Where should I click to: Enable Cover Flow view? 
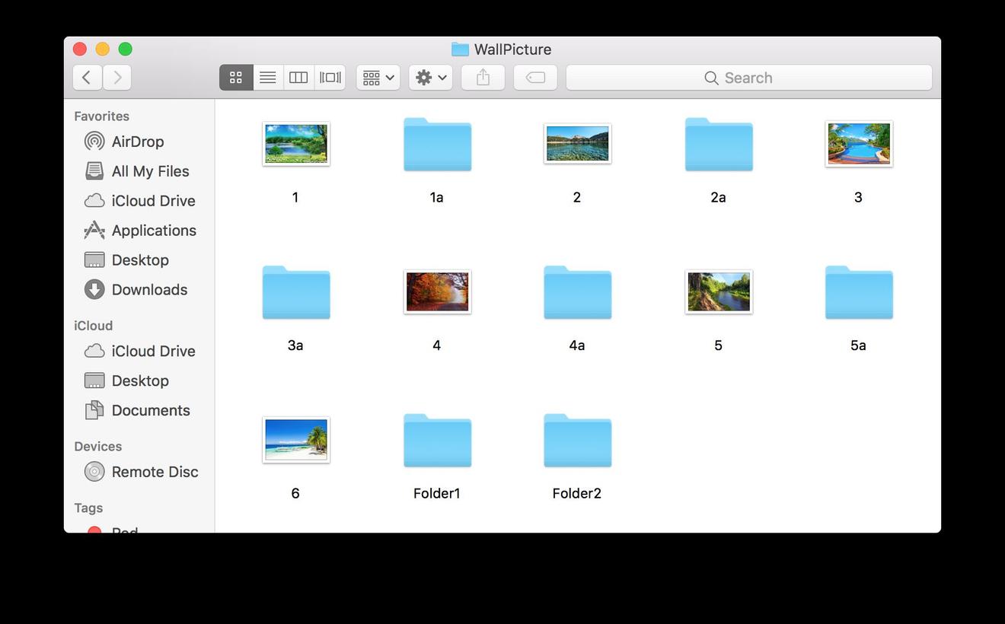coord(330,77)
